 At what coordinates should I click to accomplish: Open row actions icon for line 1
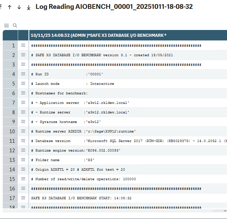(23, 45)
